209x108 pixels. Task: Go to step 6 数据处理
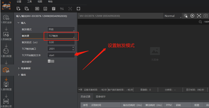(6, 103)
